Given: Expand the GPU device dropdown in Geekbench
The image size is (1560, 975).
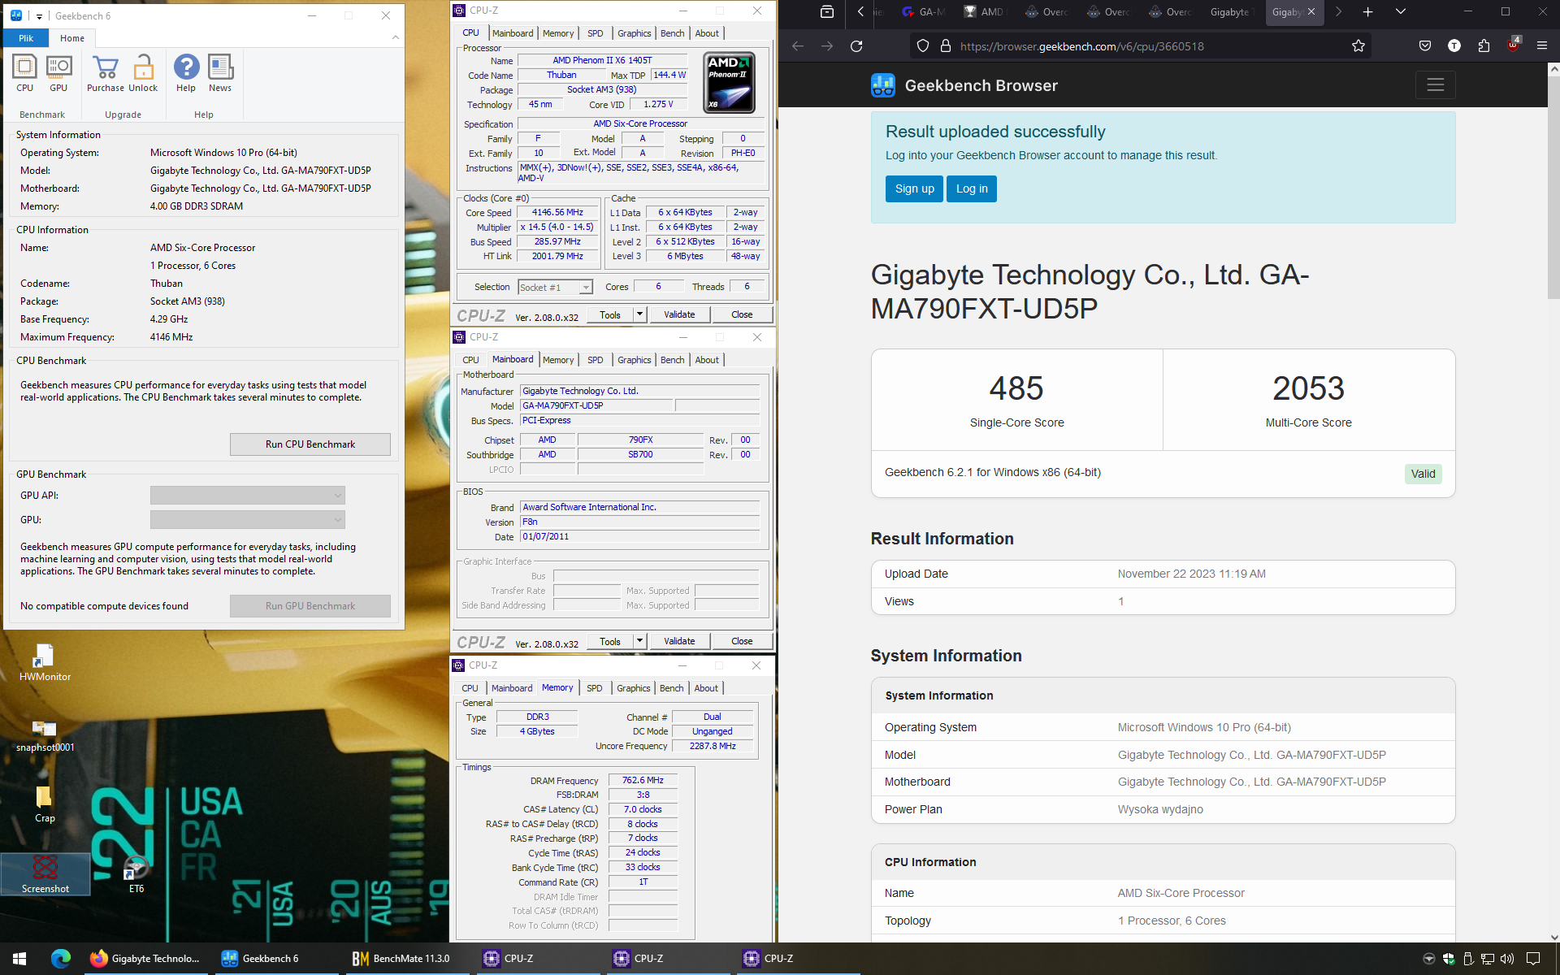Looking at the screenshot, I should [x=248, y=519].
